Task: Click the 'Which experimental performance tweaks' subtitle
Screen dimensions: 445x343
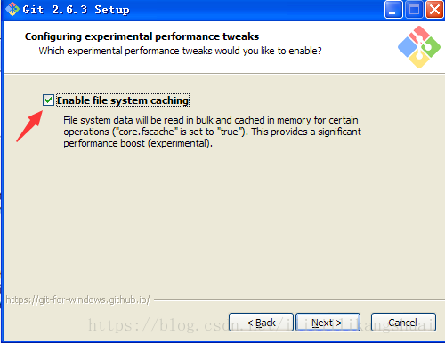Action: pyautogui.click(x=180, y=51)
